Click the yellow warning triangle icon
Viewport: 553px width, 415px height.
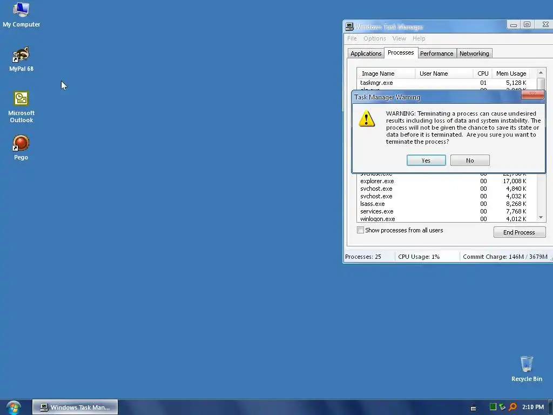click(367, 118)
